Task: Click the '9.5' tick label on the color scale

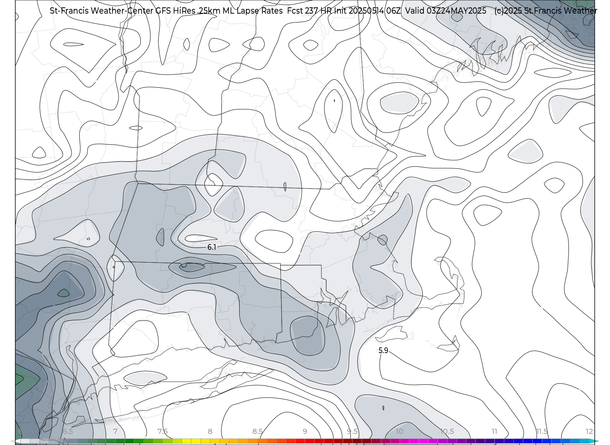Action: [x=352, y=431]
